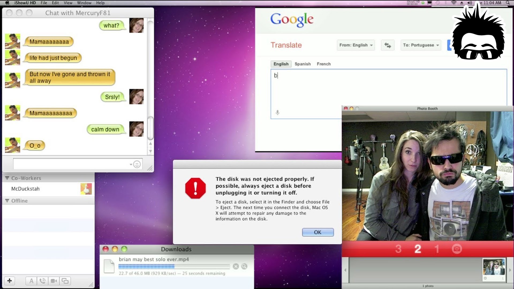Open the emoticon smiley picker

(x=137, y=164)
